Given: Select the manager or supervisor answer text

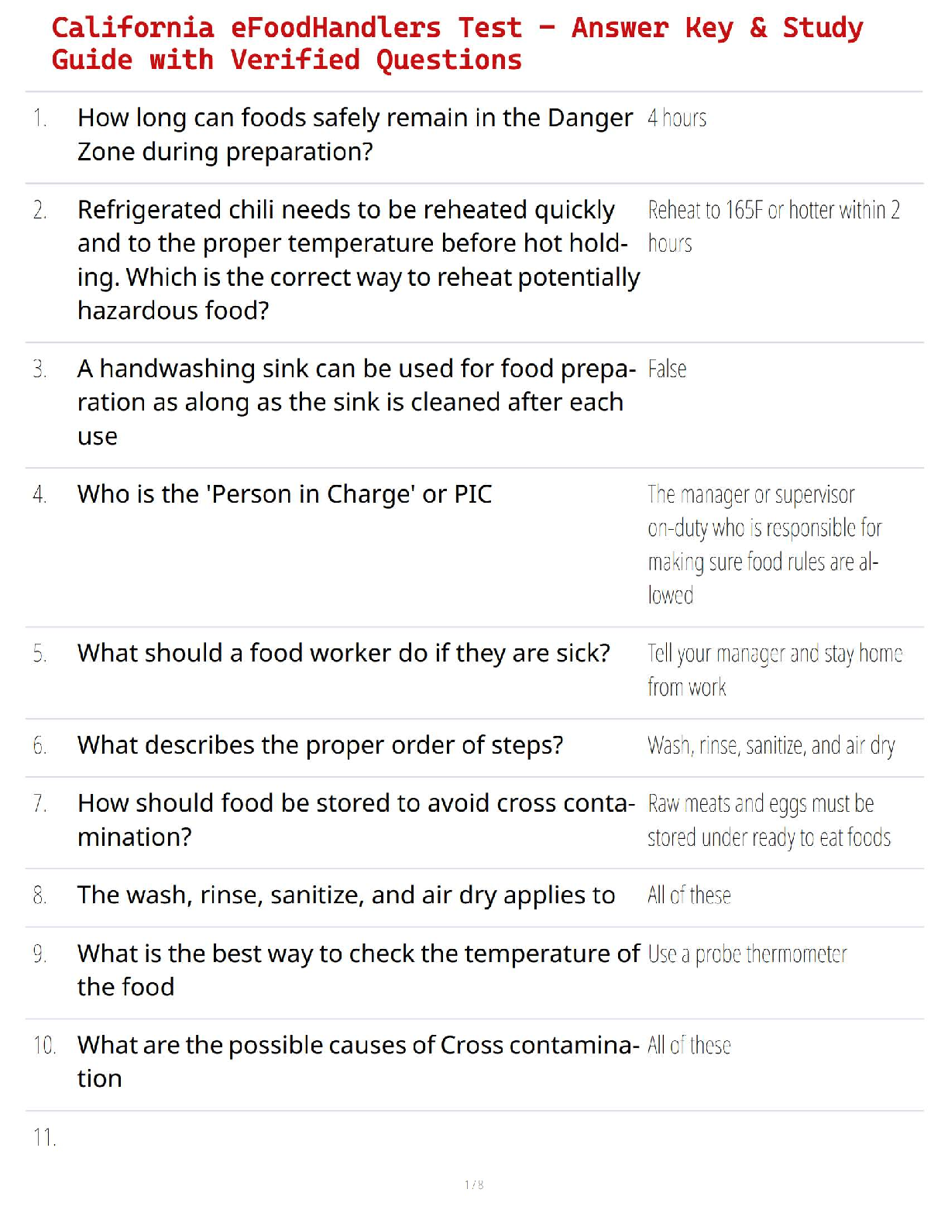Looking at the screenshot, I should (764, 545).
